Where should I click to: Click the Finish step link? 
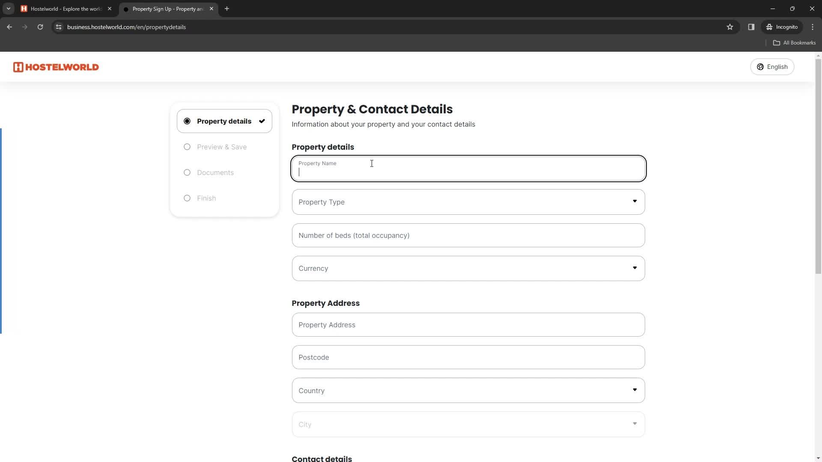point(207,198)
